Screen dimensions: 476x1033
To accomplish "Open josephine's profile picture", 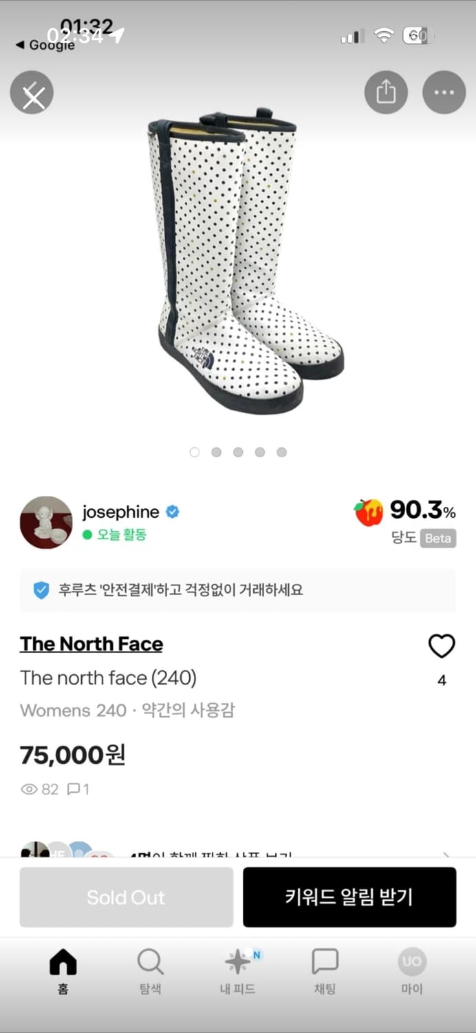I will click(x=45, y=523).
